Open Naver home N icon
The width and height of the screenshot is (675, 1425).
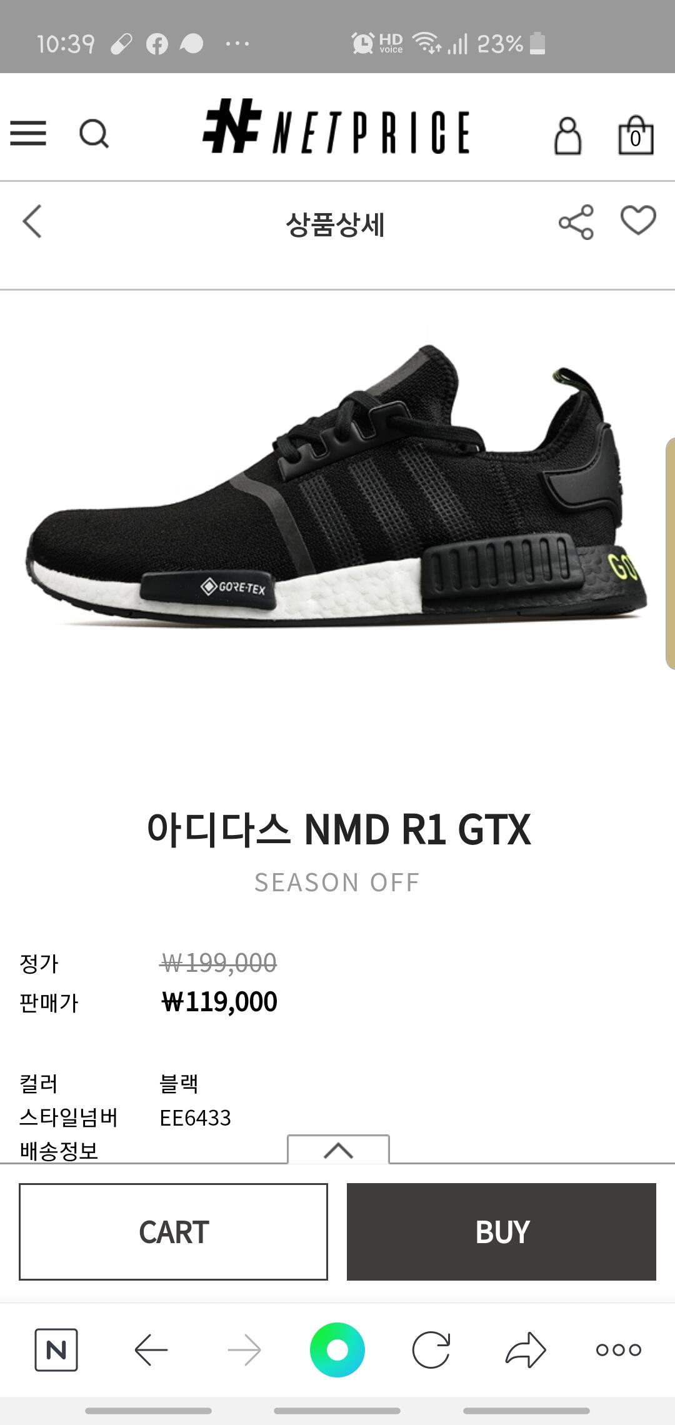pyautogui.click(x=56, y=1350)
